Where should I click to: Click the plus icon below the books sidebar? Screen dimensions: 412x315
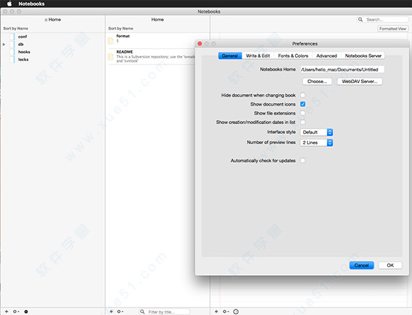(7, 312)
